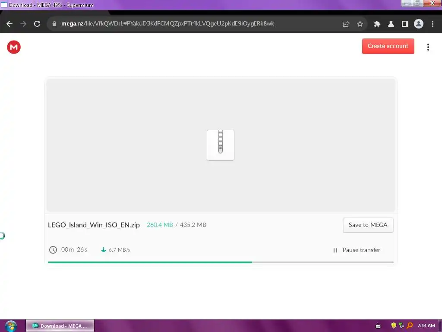The image size is (442, 332).
Task: Click the 260.4 MB downloaded amount
Action: [x=160, y=225]
